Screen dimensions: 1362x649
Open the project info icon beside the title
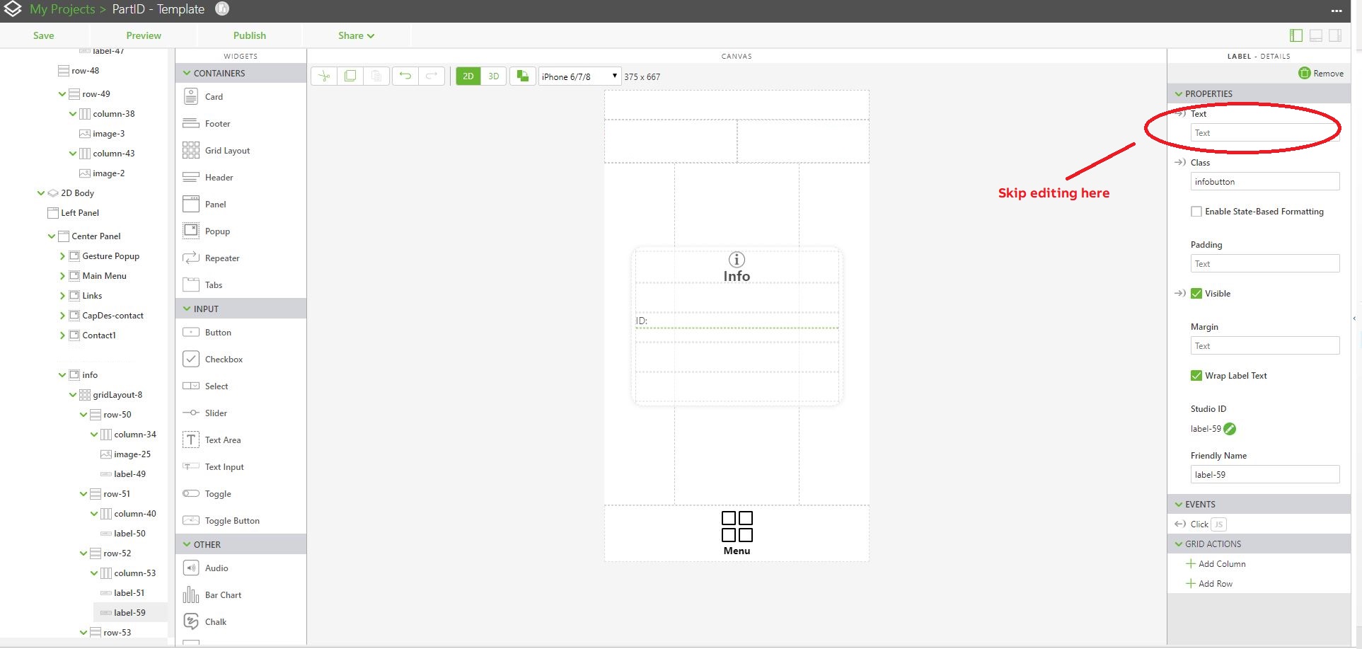point(222,9)
